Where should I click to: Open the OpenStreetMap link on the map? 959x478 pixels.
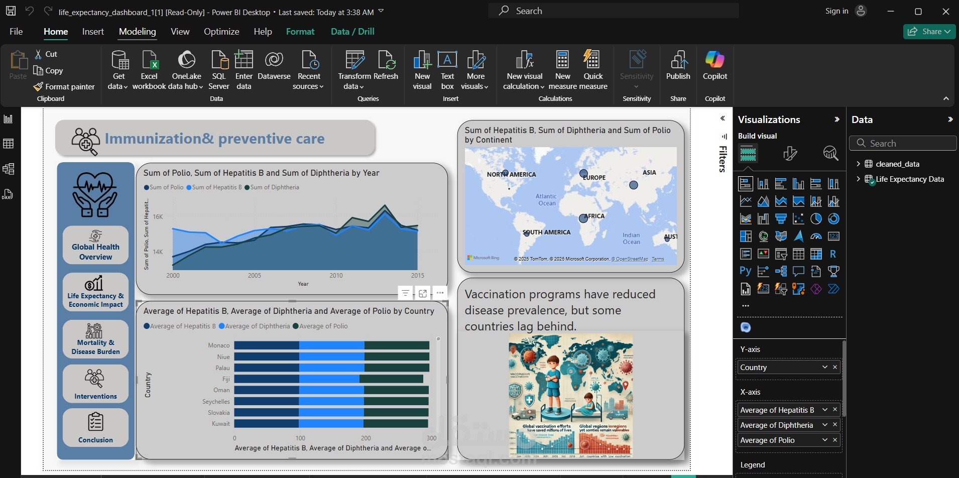coord(630,259)
